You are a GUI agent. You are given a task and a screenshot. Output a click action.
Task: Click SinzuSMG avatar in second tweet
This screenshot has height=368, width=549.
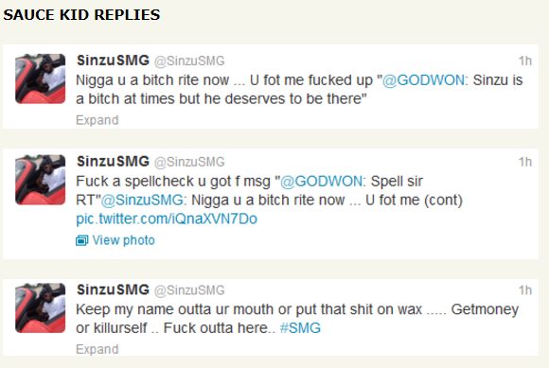click(x=41, y=180)
